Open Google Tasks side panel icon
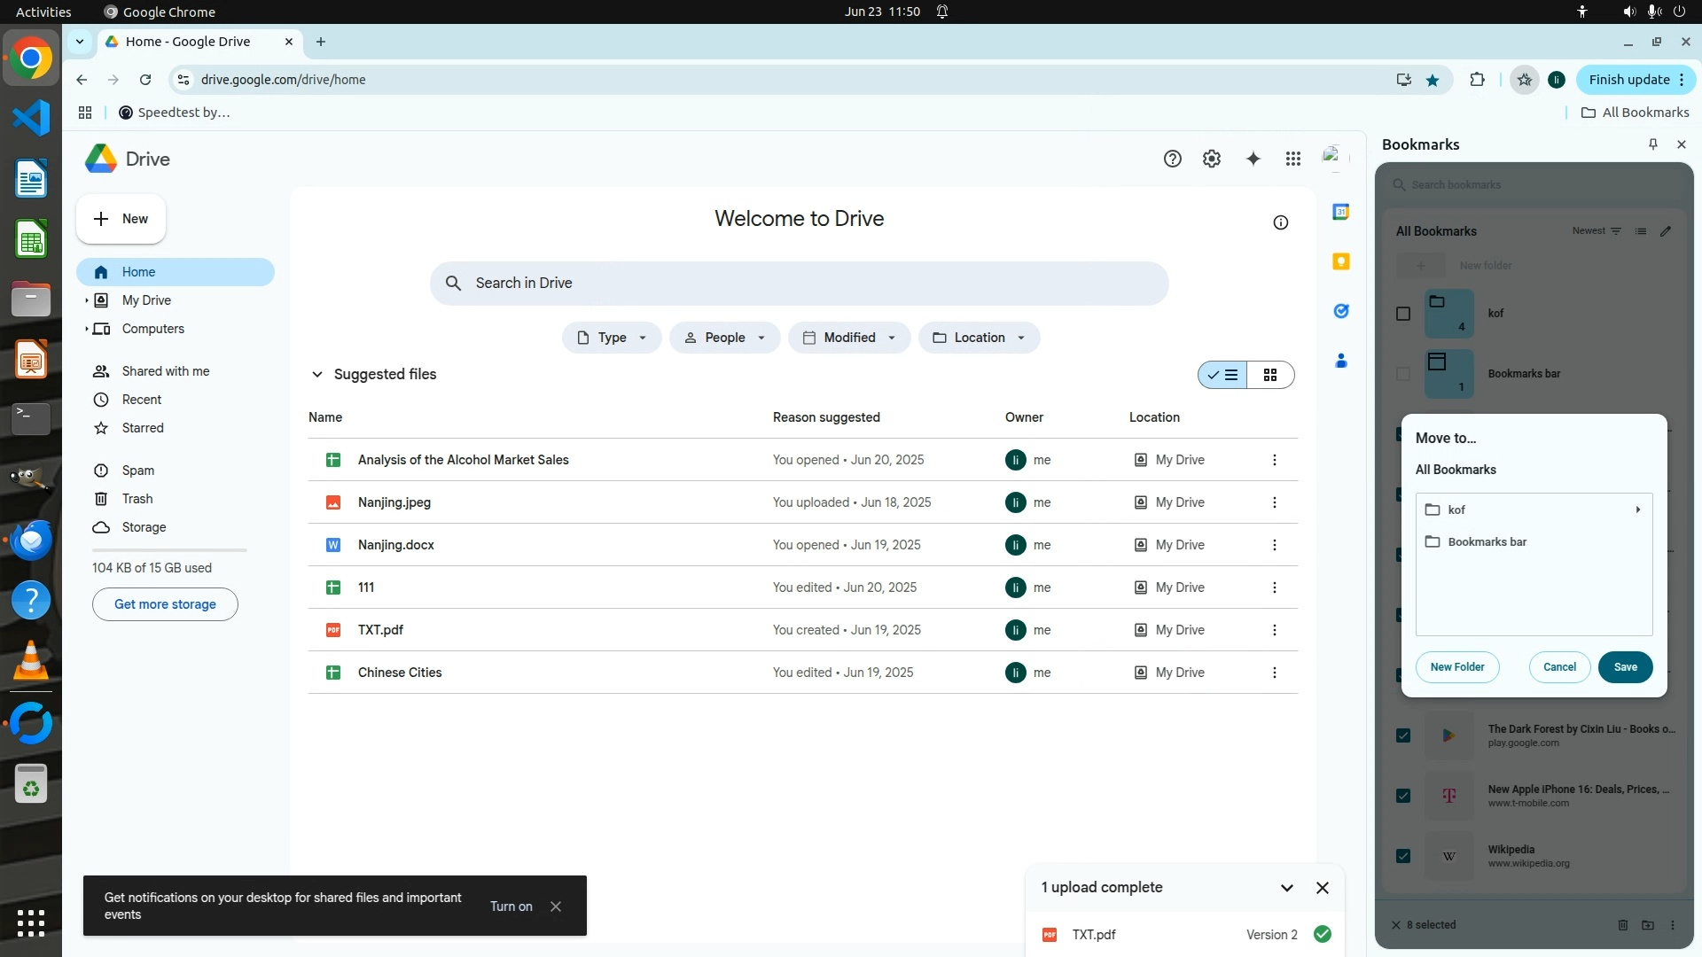The image size is (1702, 957). pos(1340,311)
